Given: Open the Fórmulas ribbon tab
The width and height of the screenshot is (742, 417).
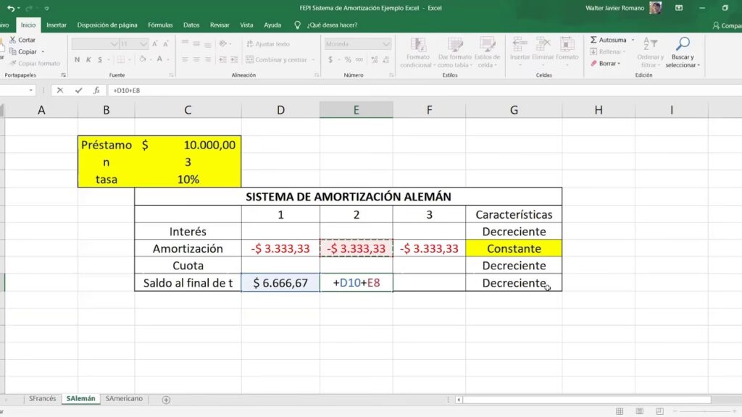Looking at the screenshot, I should (160, 25).
